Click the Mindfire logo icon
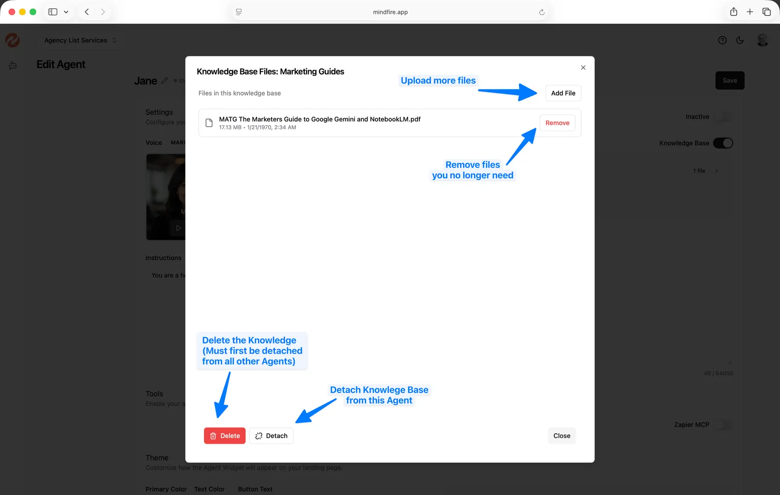The width and height of the screenshot is (780, 495). pyautogui.click(x=12, y=40)
